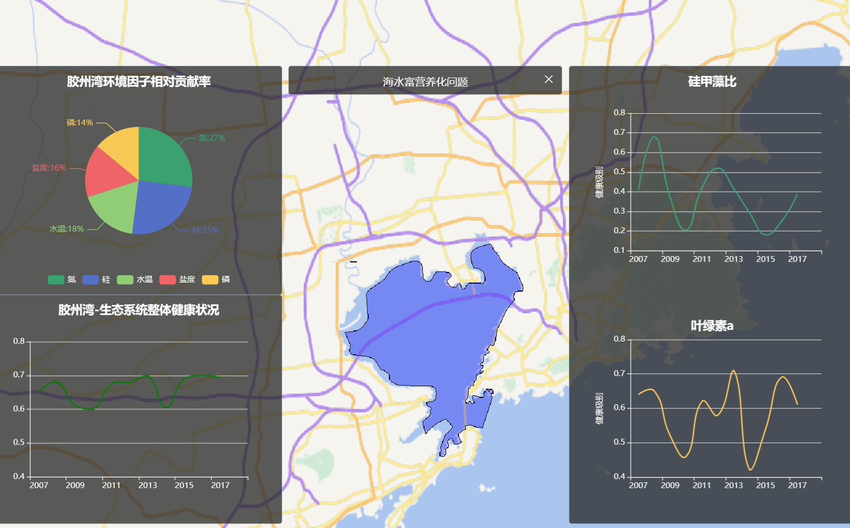The image size is (850, 528).
Task: Click the 磷:14% pie label
Action: tap(80, 123)
